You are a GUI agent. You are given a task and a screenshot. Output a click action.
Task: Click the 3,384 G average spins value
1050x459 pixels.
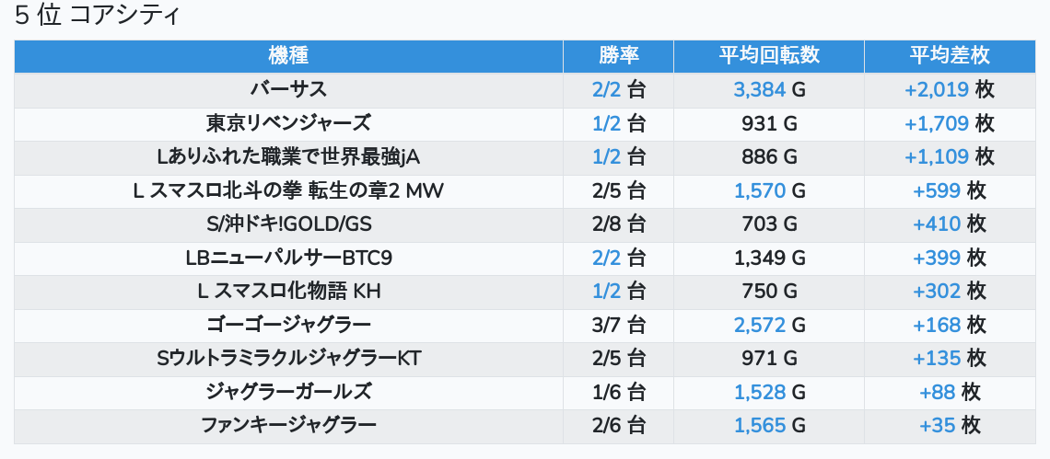tap(768, 89)
